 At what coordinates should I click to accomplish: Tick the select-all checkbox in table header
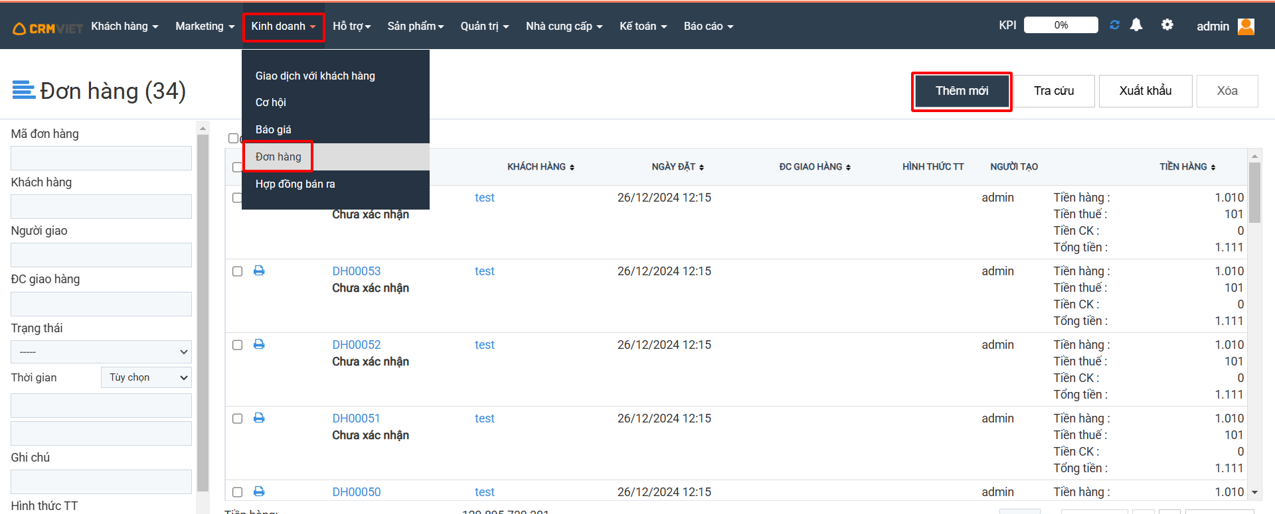click(237, 167)
